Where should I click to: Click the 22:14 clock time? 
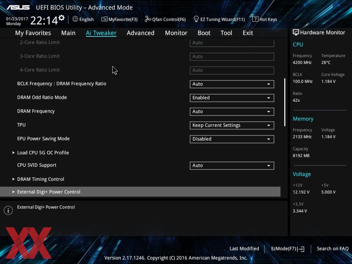(x=44, y=20)
